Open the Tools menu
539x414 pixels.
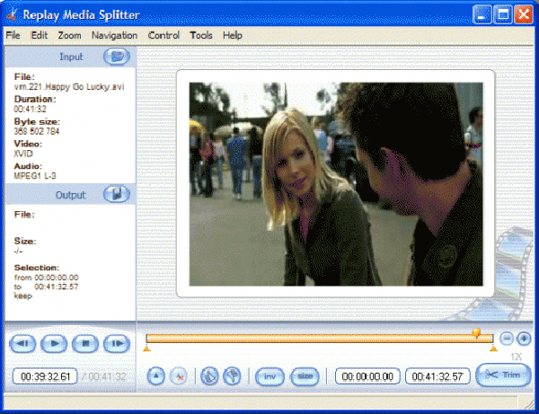[200, 36]
